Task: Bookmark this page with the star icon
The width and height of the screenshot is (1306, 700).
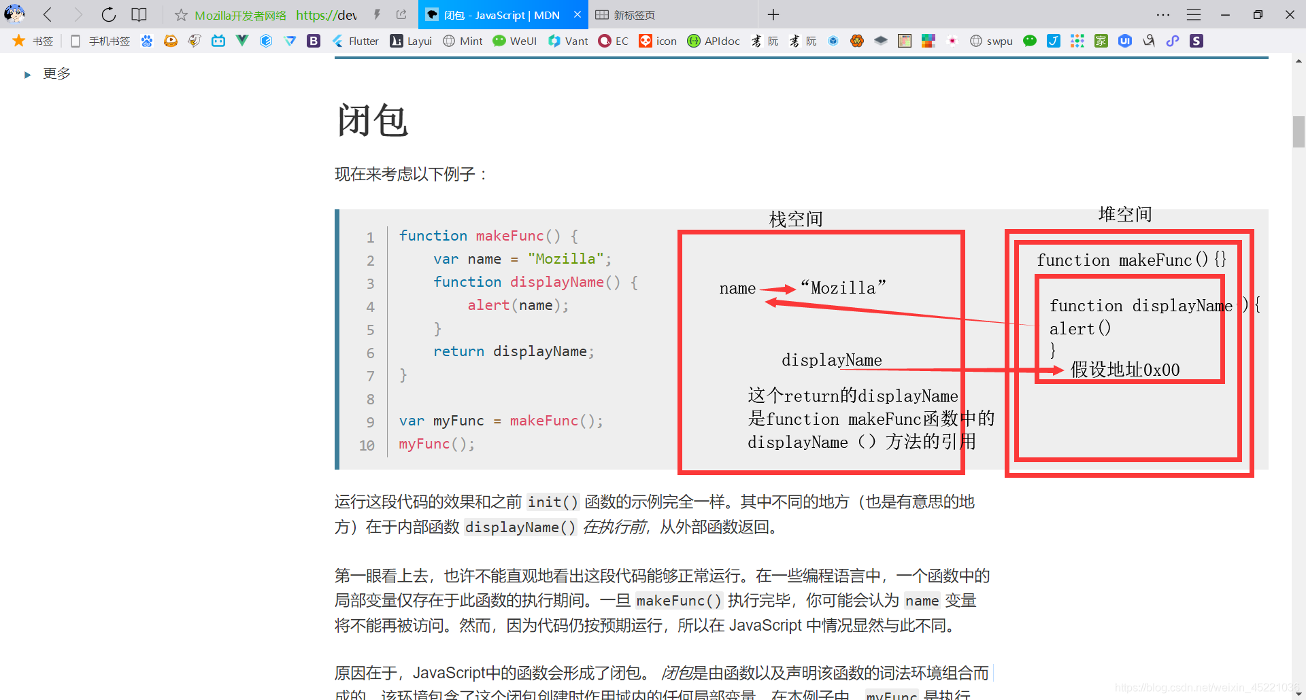Action: coord(181,15)
